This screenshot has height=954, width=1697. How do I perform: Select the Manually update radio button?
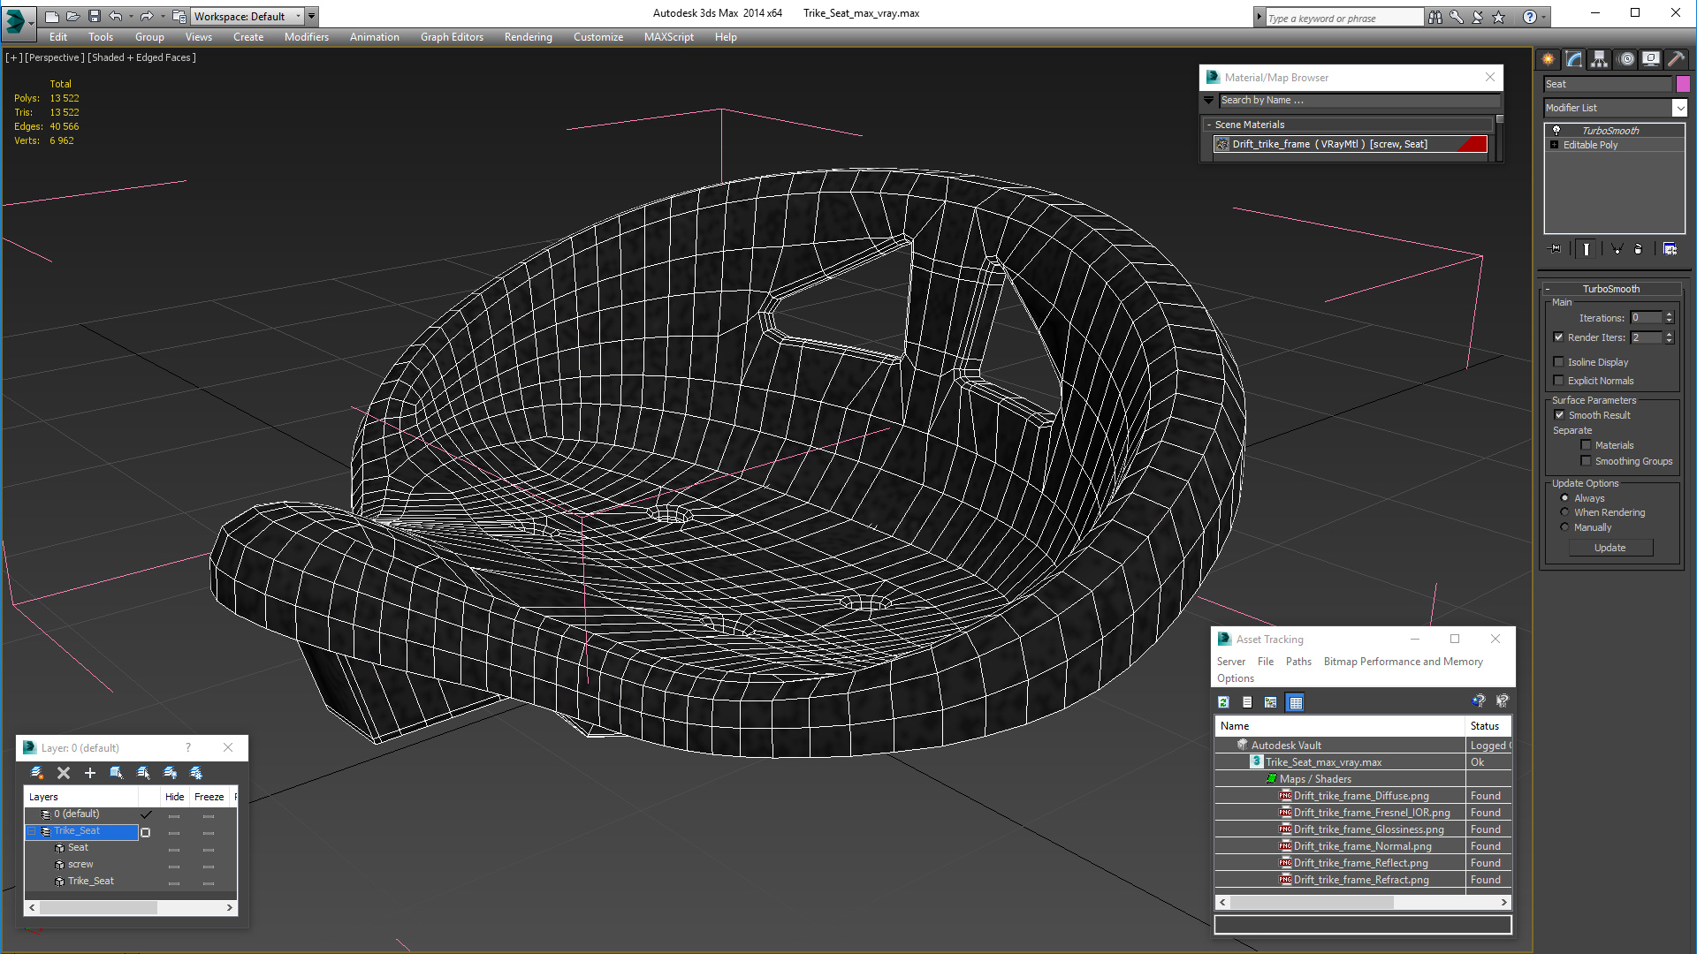coord(1564,526)
